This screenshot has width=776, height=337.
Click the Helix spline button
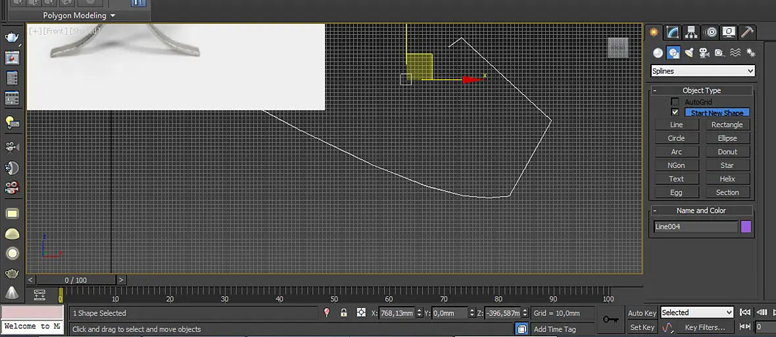(727, 179)
